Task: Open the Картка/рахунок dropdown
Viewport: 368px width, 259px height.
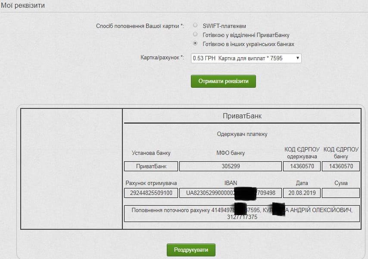Action: [246, 58]
